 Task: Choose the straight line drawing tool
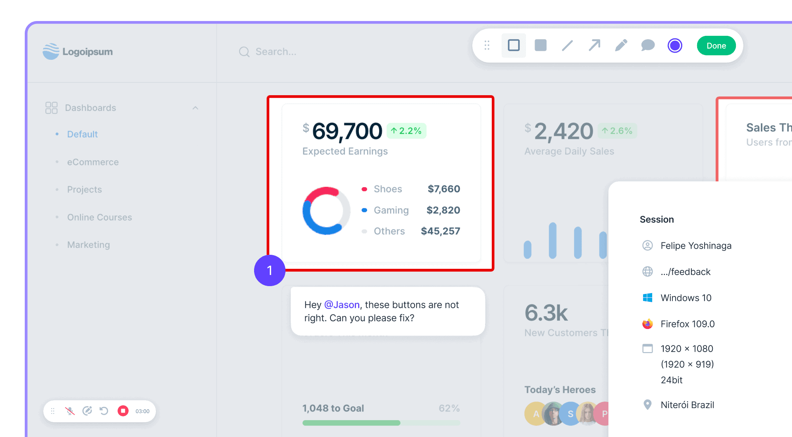pyautogui.click(x=567, y=45)
